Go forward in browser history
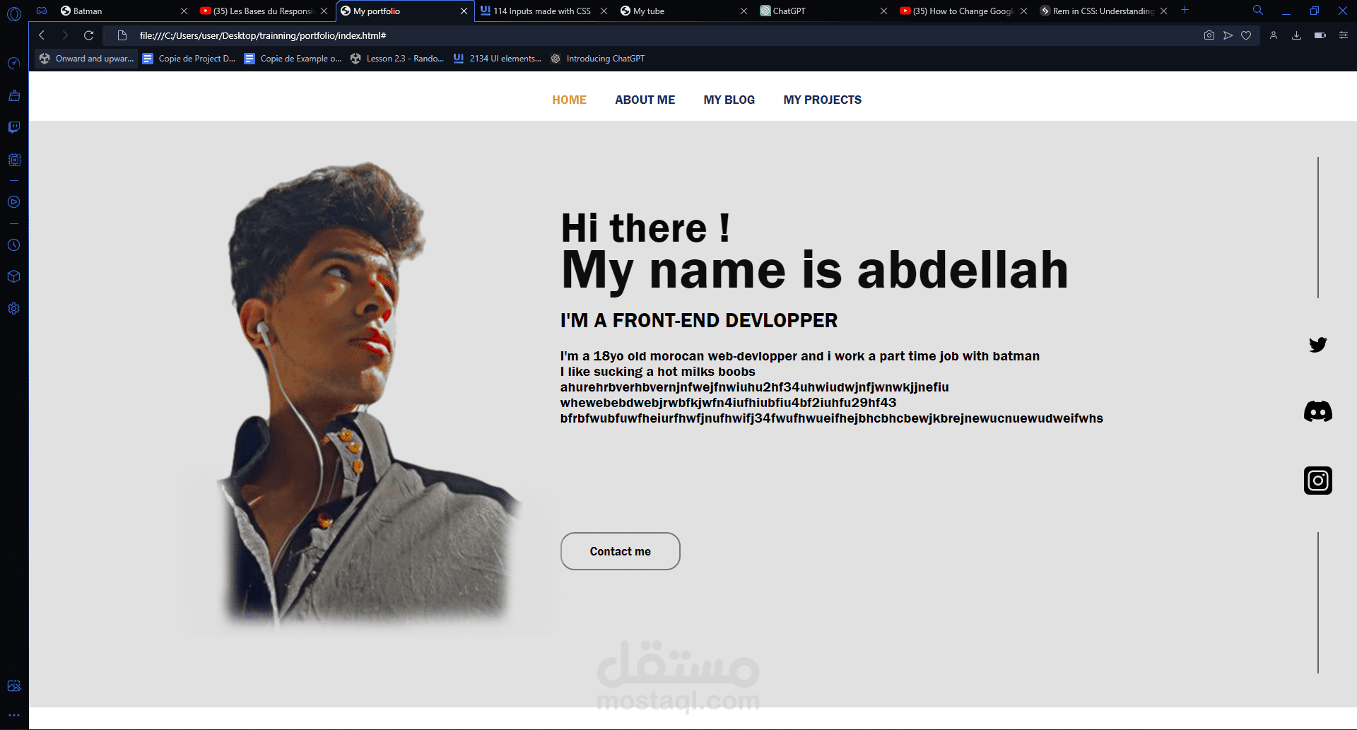Screen dimensions: 1357x730 [65, 35]
